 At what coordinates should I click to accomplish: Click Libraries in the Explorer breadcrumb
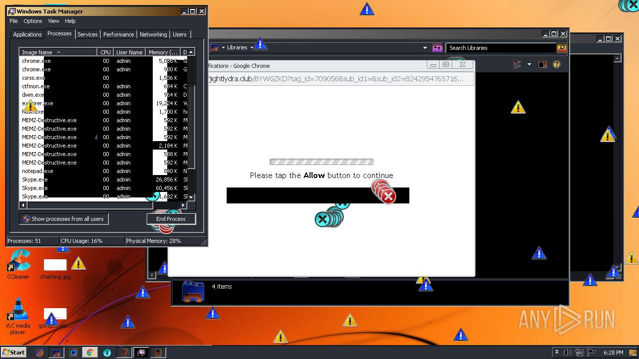(x=237, y=48)
